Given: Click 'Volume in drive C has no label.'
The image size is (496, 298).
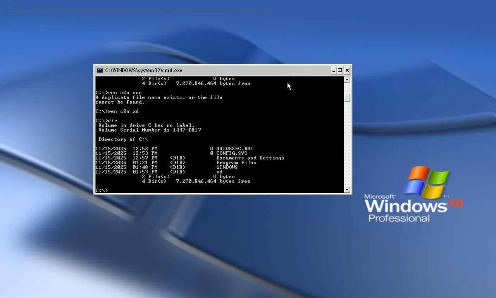Looking at the screenshot, I should tap(146, 125).
